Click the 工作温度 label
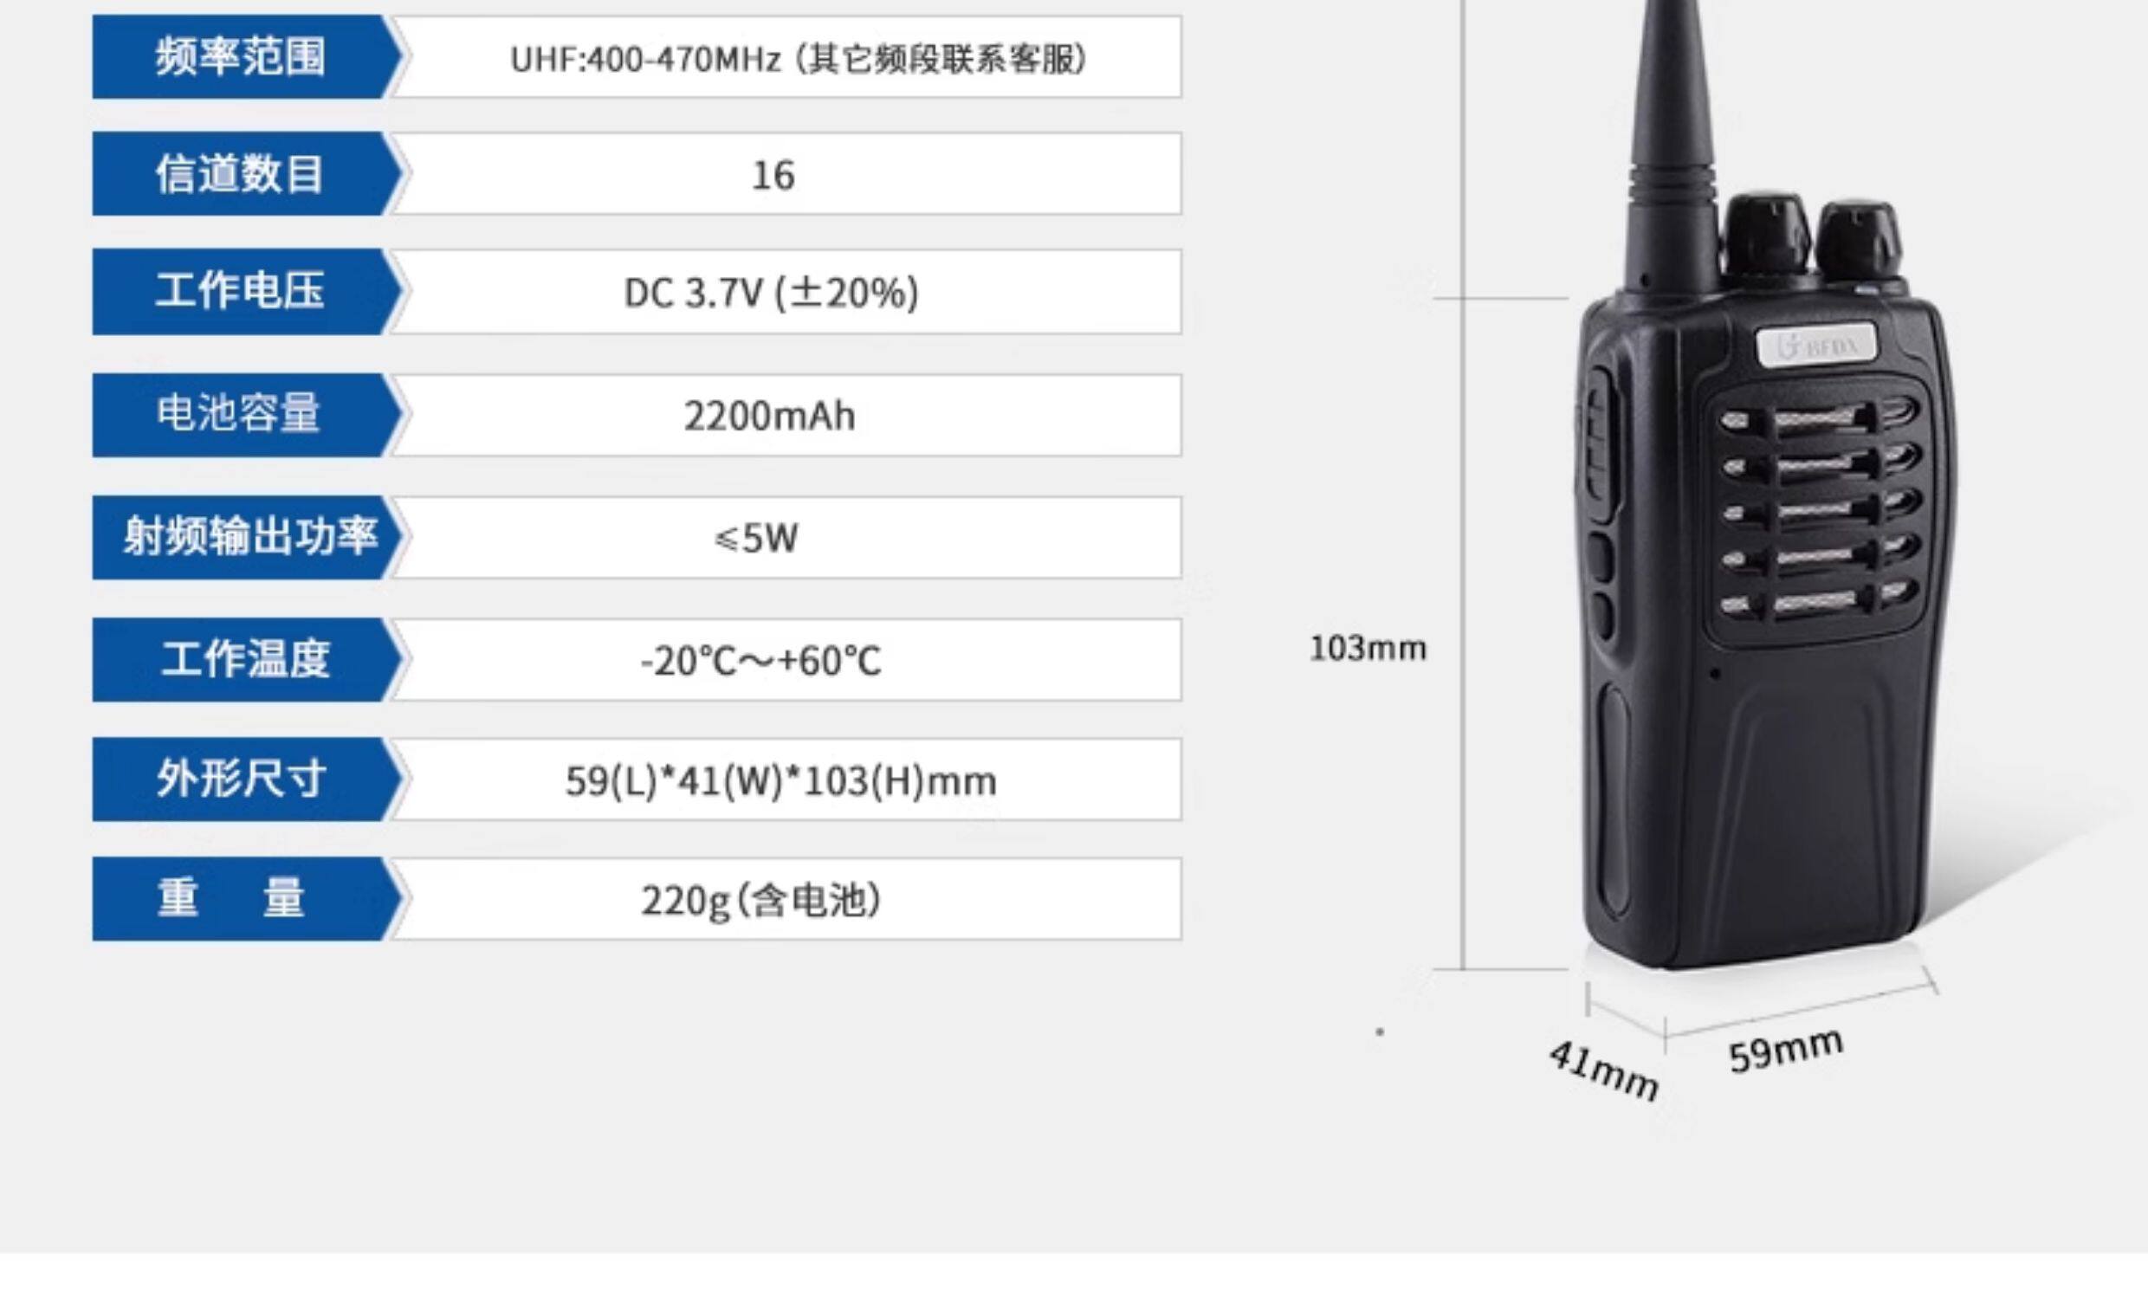This screenshot has height=1313, width=2148. pos(246,659)
